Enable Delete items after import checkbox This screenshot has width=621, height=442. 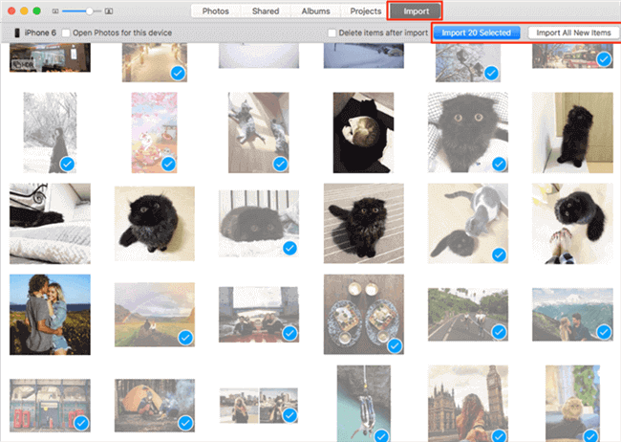point(332,33)
